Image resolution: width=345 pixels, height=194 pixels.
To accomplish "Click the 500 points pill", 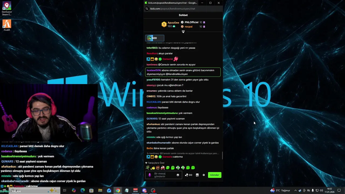I will (x=155, y=38).
